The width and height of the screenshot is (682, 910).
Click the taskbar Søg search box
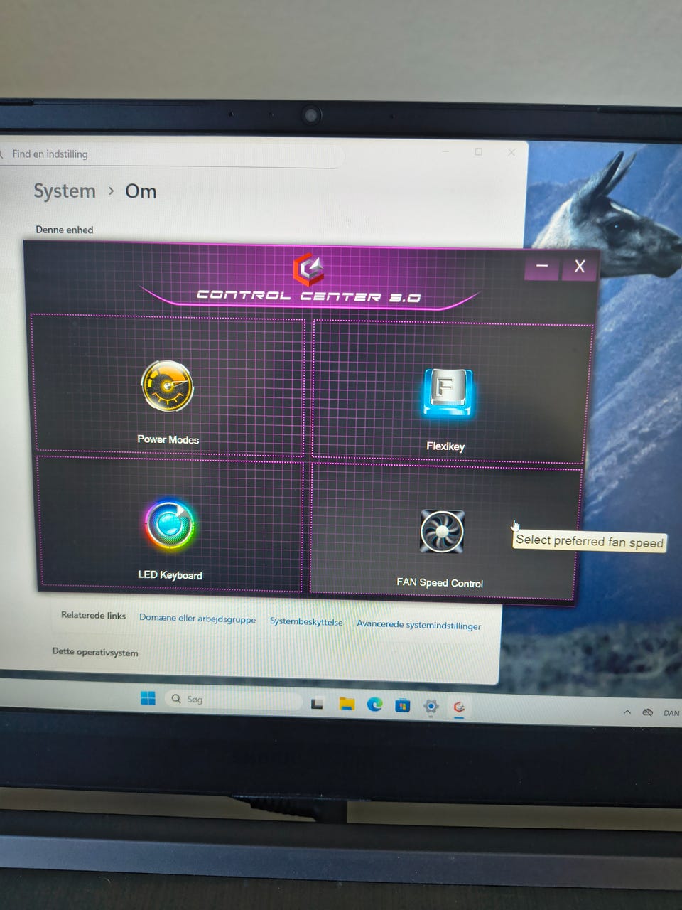pyautogui.click(x=234, y=700)
